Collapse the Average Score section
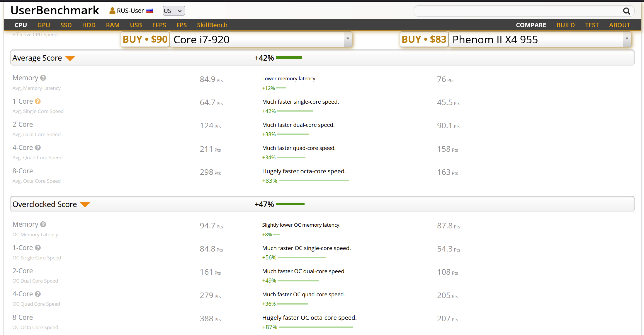This screenshot has height=335, width=644. [x=70, y=58]
